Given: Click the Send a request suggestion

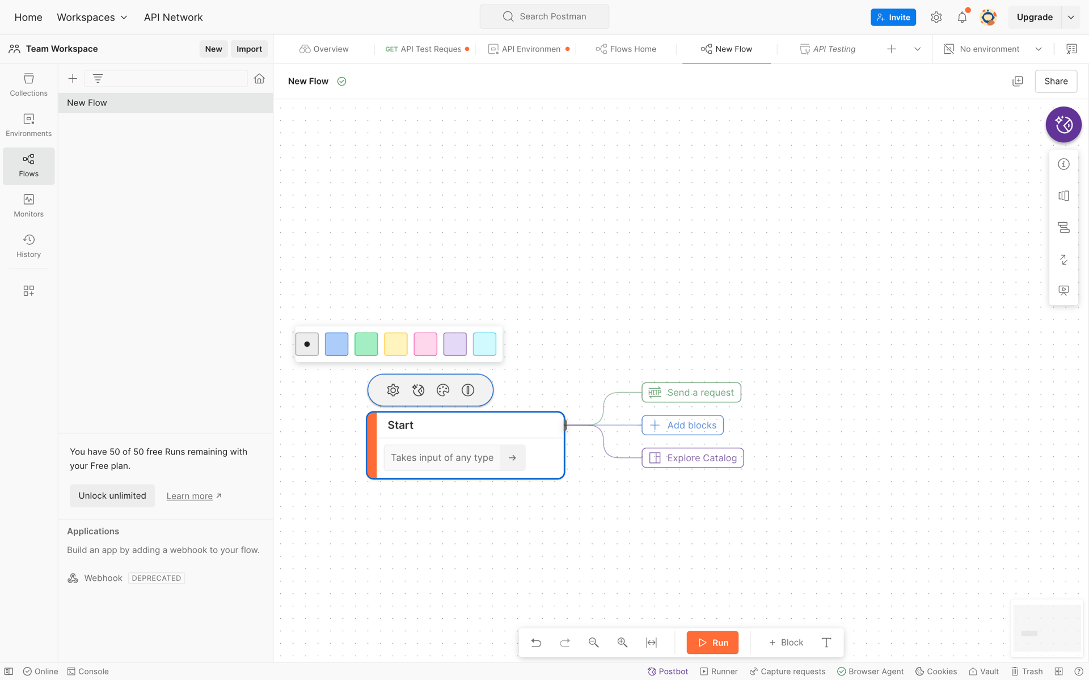Looking at the screenshot, I should point(691,393).
